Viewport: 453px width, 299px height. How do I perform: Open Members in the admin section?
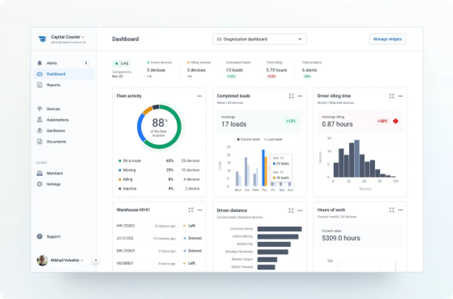63,173
